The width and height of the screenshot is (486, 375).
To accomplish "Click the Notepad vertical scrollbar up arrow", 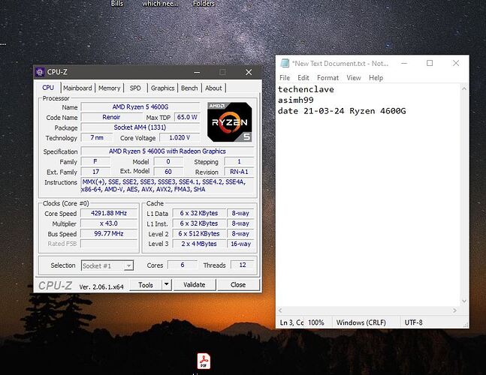I will [x=464, y=88].
